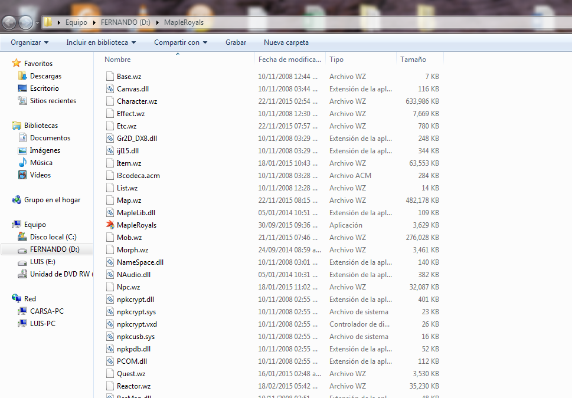Open Descargas in Favoritos

pyautogui.click(x=45, y=76)
